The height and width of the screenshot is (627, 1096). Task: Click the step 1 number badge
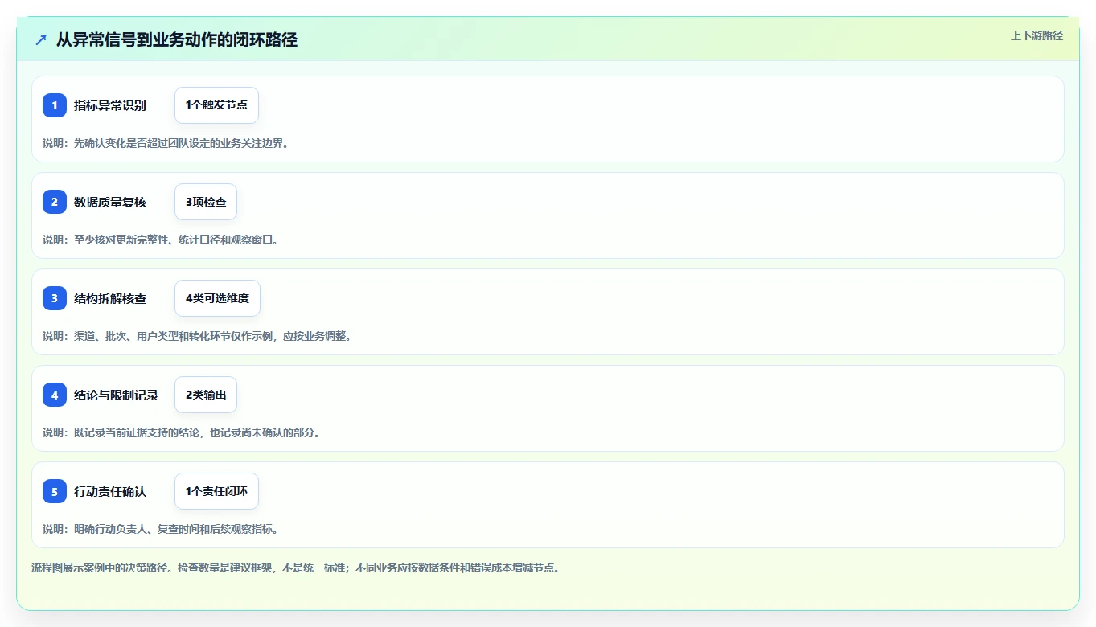(55, 105)
